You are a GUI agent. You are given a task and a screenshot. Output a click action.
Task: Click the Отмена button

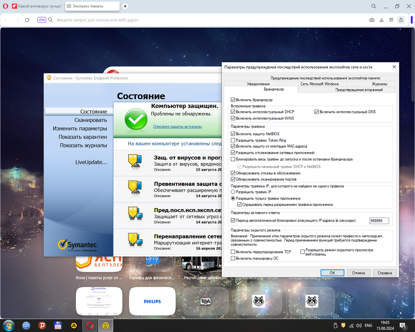coord(359,273)
